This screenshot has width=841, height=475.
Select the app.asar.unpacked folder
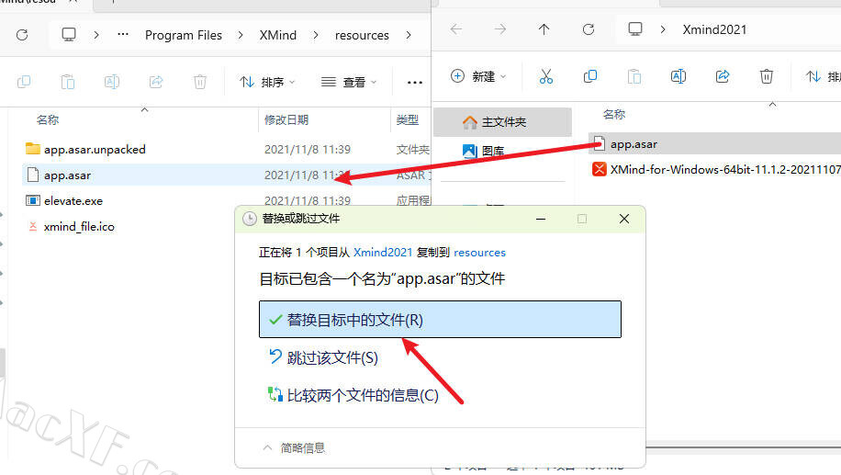(x=95, y=149)
